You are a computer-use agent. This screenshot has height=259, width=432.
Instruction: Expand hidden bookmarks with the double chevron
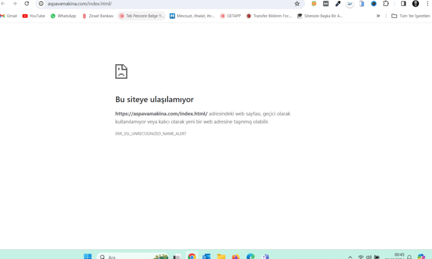coord(378,16)
